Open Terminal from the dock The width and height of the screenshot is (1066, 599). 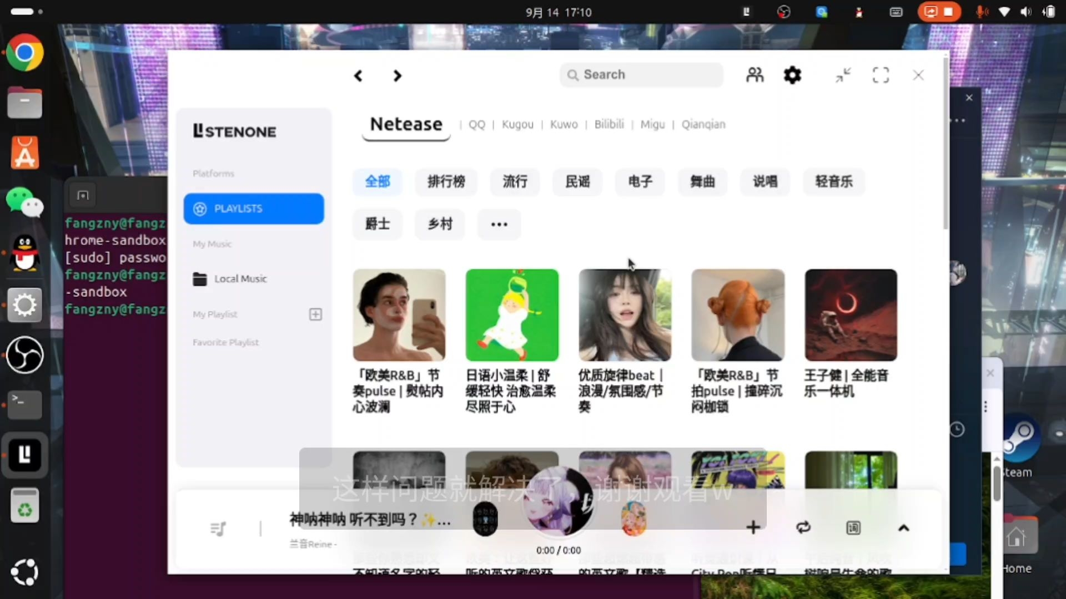click(24, 405)
